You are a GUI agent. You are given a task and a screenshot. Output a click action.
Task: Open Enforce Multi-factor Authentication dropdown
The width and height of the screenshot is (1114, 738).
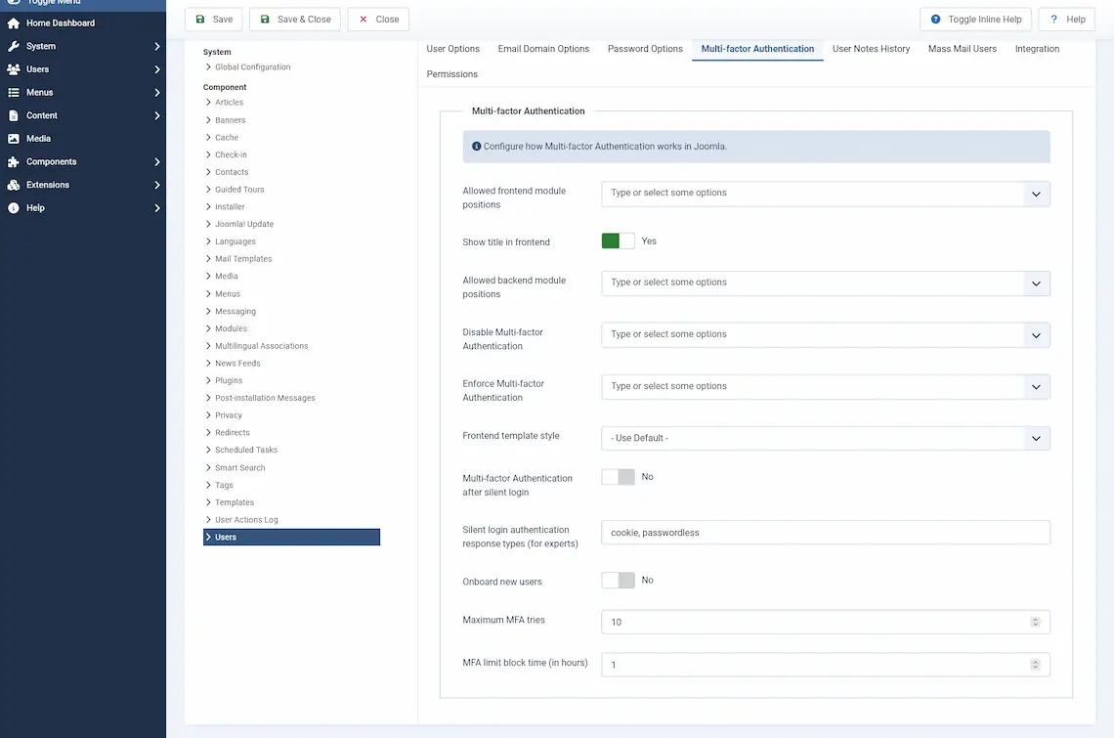[x=825, y=386]
